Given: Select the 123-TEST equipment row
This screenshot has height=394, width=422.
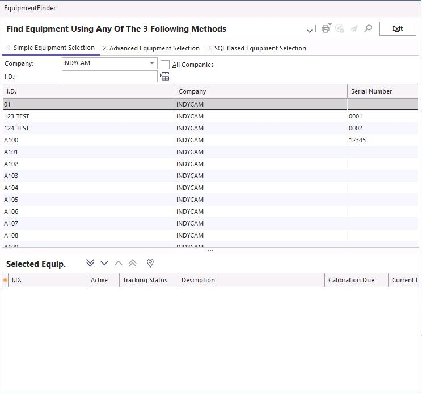Looking at the screenshot, I should coord(85,116).
